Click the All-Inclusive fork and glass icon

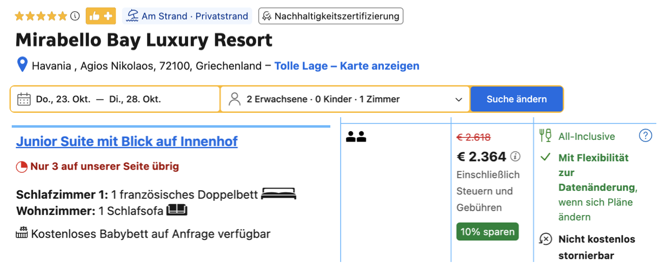point(545,136)
